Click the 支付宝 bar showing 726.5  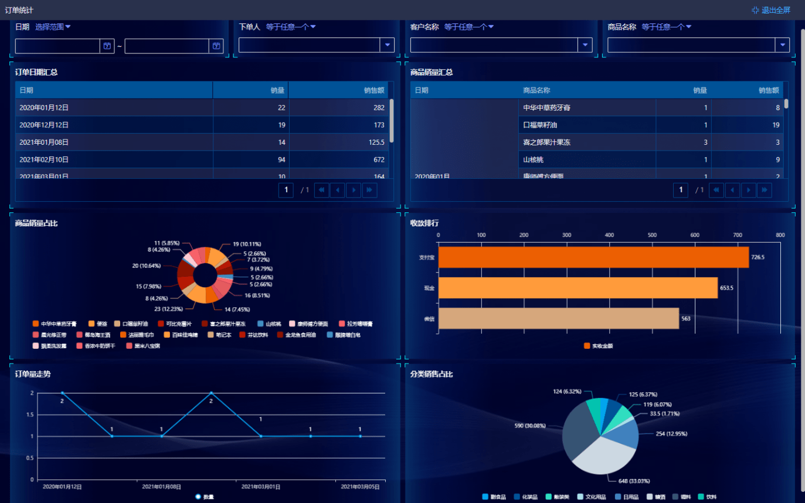593,257
